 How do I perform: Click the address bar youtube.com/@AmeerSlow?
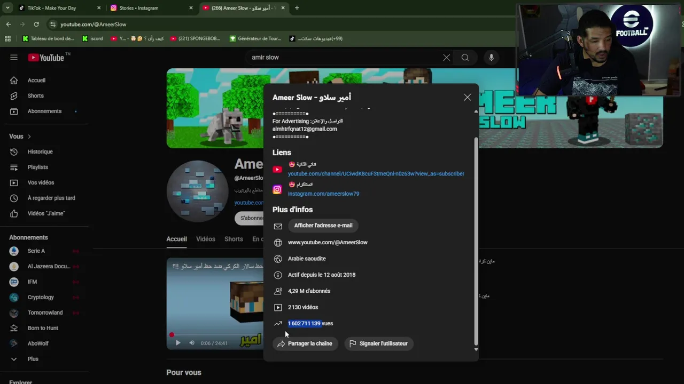pos(94,25)
